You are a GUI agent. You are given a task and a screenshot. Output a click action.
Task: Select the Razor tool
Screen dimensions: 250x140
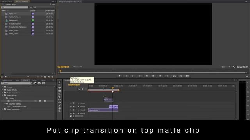[x=59, y=97]
